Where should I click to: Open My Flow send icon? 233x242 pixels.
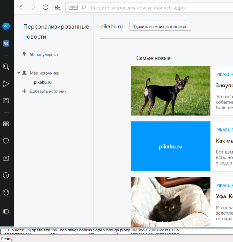(6, 84)
